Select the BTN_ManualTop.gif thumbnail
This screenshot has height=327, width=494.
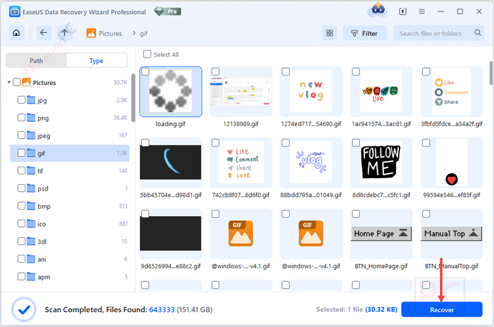[x=451, y=234]
